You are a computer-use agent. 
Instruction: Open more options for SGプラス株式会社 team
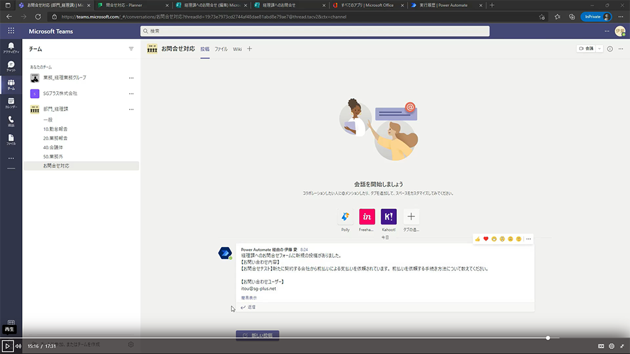(131, 94)
